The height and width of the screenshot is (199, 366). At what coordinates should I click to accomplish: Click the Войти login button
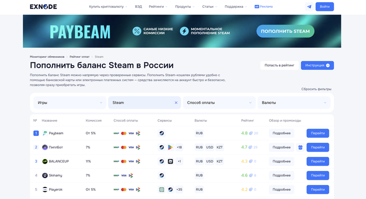point(325,6)
